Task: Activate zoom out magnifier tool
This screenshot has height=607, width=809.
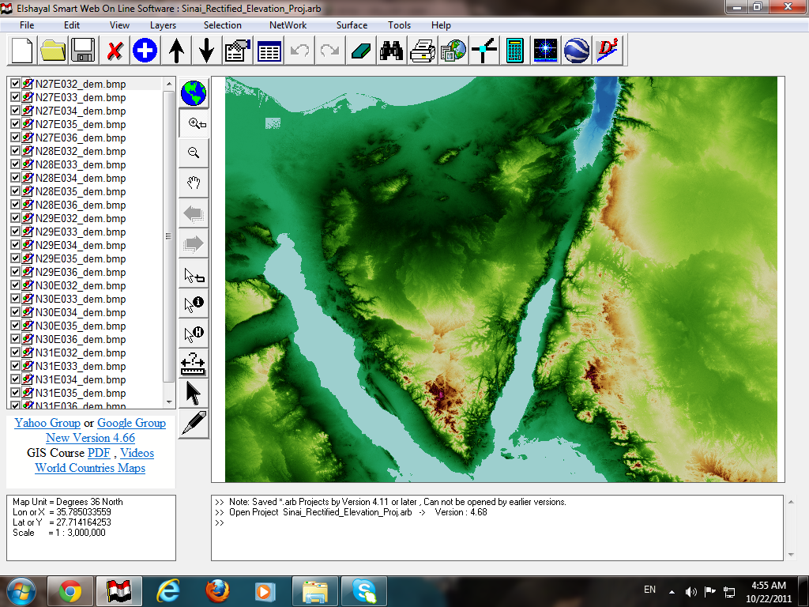Action: (194, 153)
